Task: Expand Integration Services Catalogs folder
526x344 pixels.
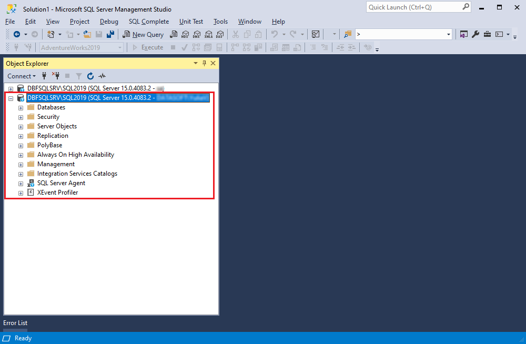Action: point(21,174)
